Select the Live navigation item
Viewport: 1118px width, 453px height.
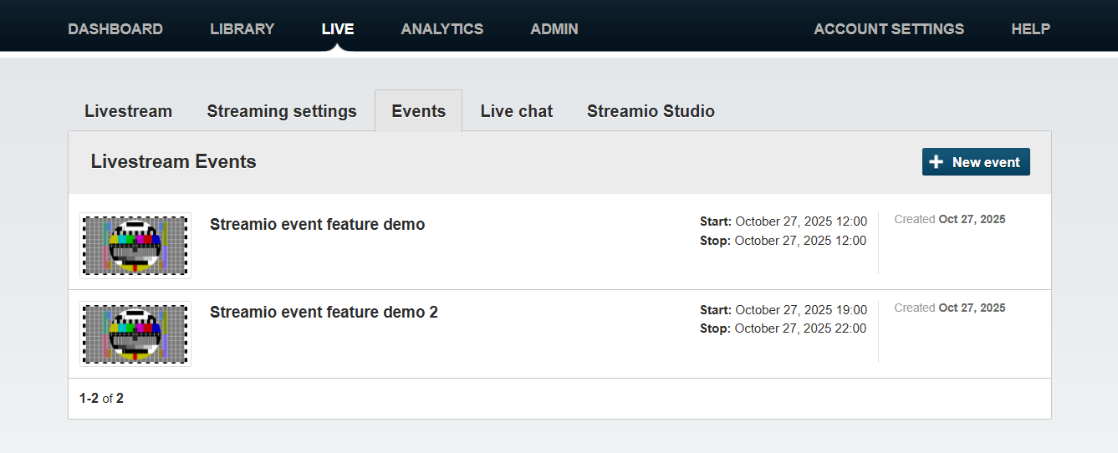tap(338, 28)
